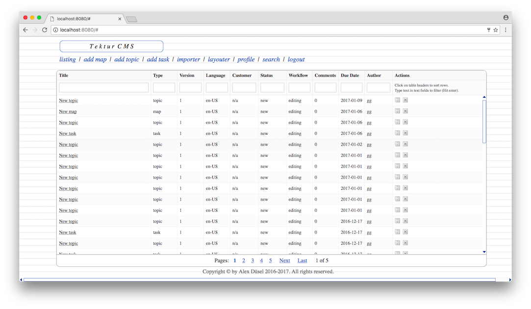Bookmark this page with the star icon
This screenshot has width=531, height=309.
pyautogui.click(x=496, y=30)
